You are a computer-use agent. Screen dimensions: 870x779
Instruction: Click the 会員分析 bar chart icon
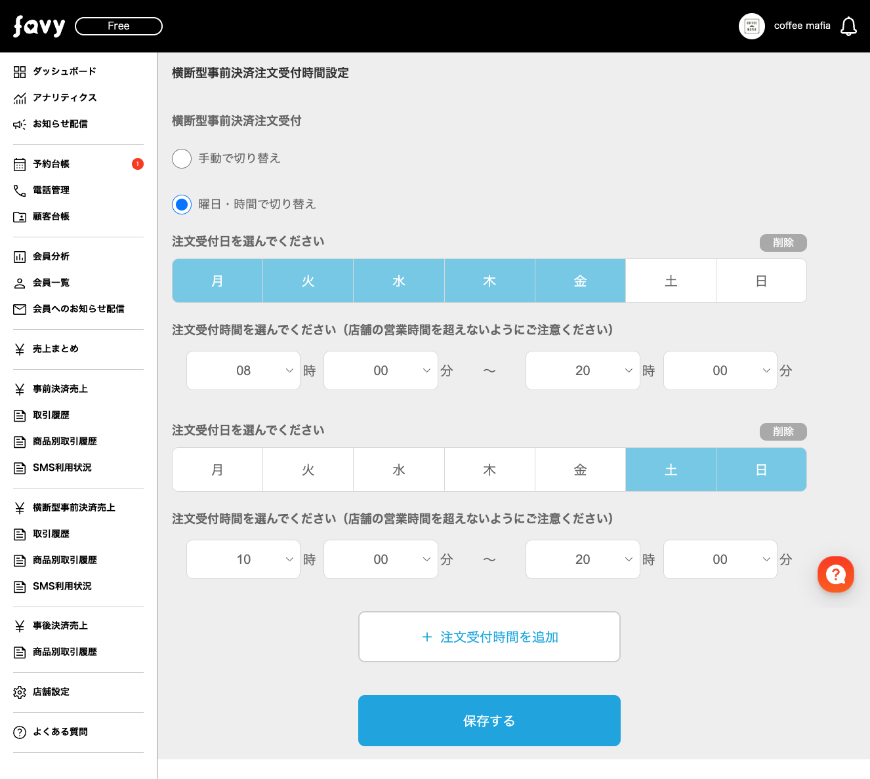(x=20, y=256)
